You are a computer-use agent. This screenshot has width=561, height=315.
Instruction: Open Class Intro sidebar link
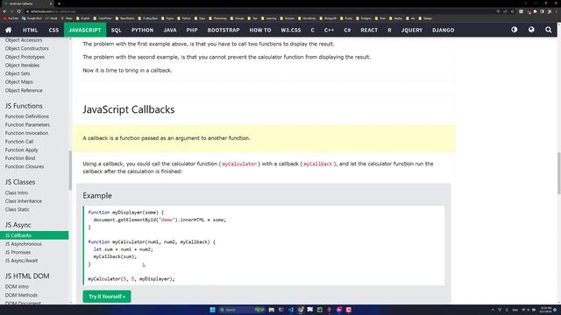(x=17, y=192)
